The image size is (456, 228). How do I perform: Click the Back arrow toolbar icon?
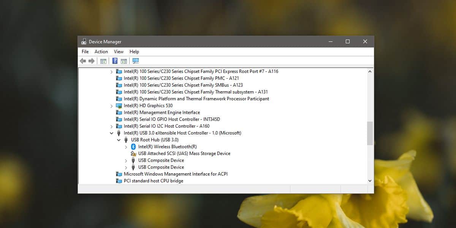[83, 61]
